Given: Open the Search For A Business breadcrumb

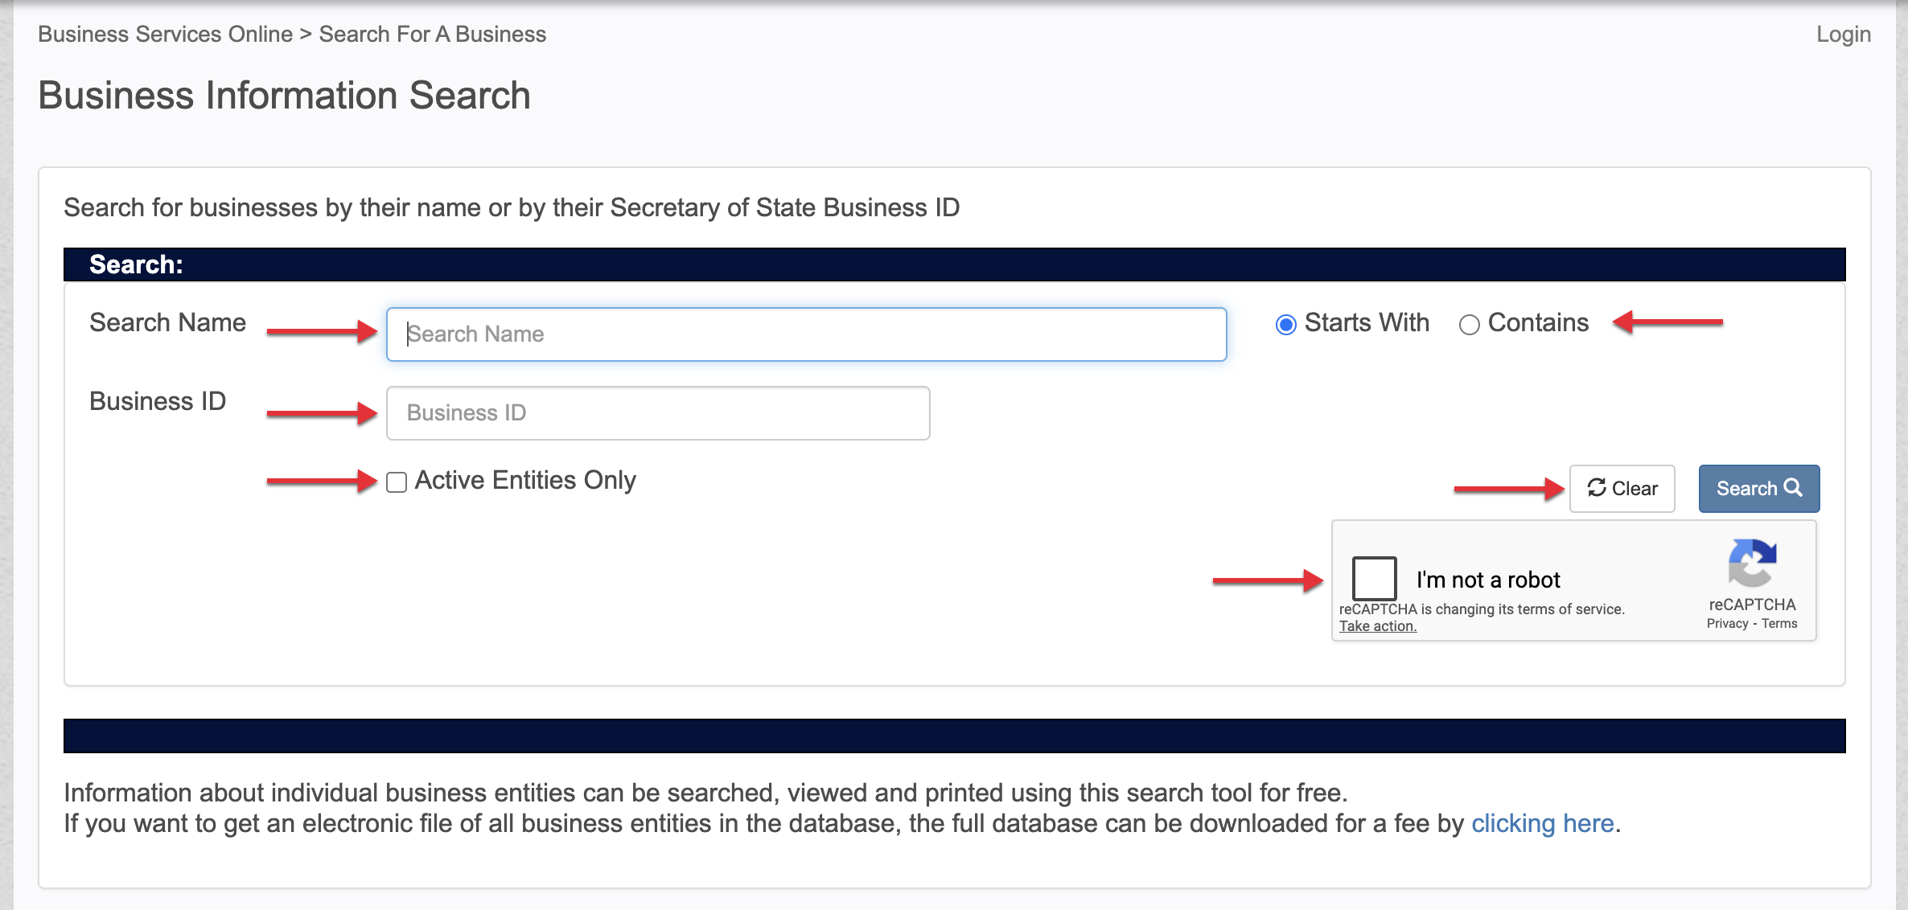Looking at the screenshot, I should click(x=432, y=35).
